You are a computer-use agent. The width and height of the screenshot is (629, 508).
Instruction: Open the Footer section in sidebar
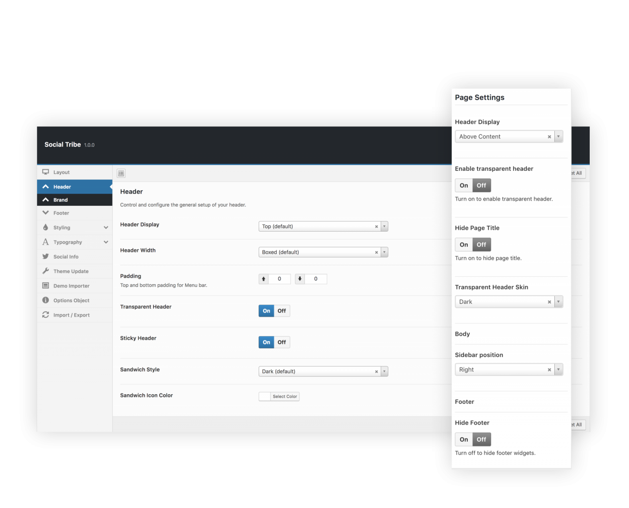click(61, 213)
